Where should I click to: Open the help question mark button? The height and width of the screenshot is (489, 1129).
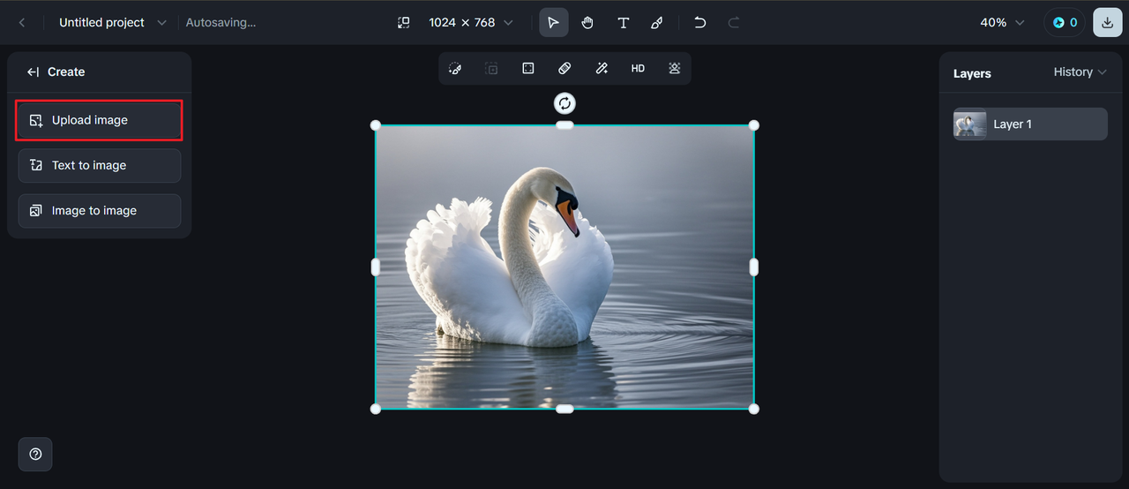click(x=35, y=454)
